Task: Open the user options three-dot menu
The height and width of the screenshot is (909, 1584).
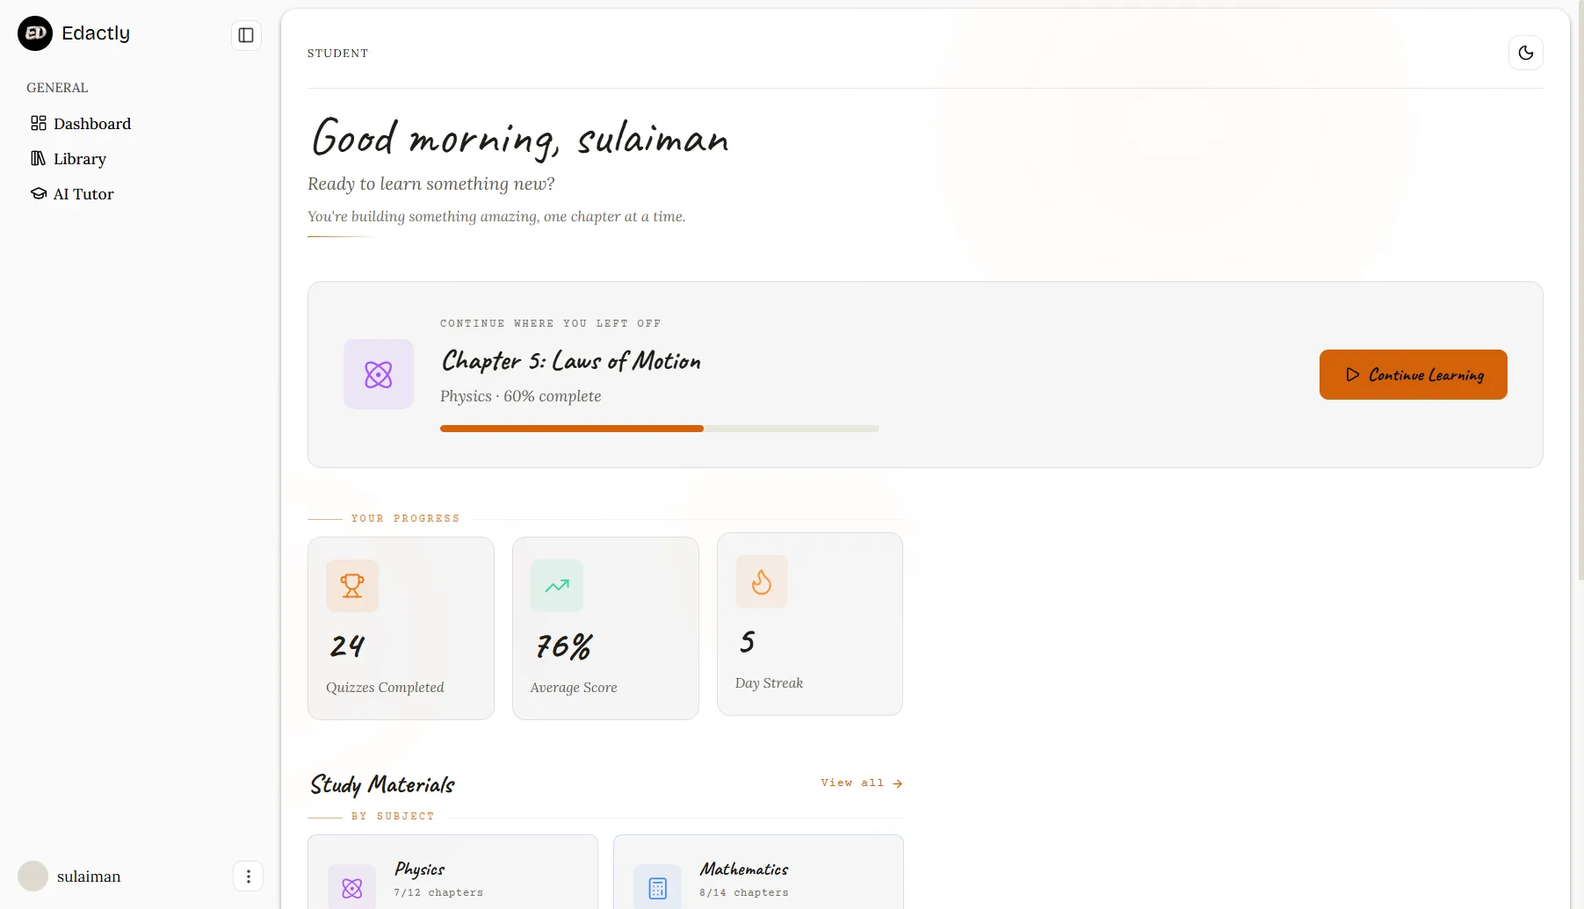Action: [x=249, y=877]
